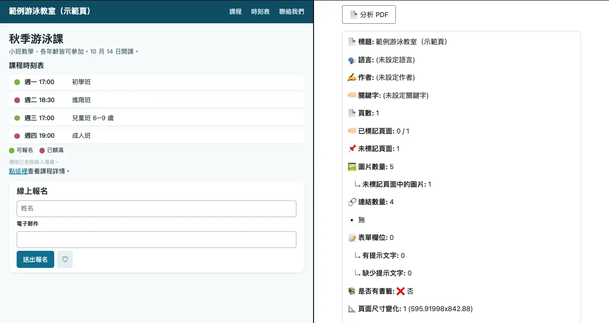This screenshot has height=323, width=609.
Task: Click the (未設定關鍵字) value
Action: (406, 95)
